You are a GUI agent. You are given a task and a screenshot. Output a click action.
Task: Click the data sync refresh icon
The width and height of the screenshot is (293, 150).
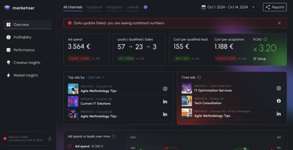[x=50, y=139]
